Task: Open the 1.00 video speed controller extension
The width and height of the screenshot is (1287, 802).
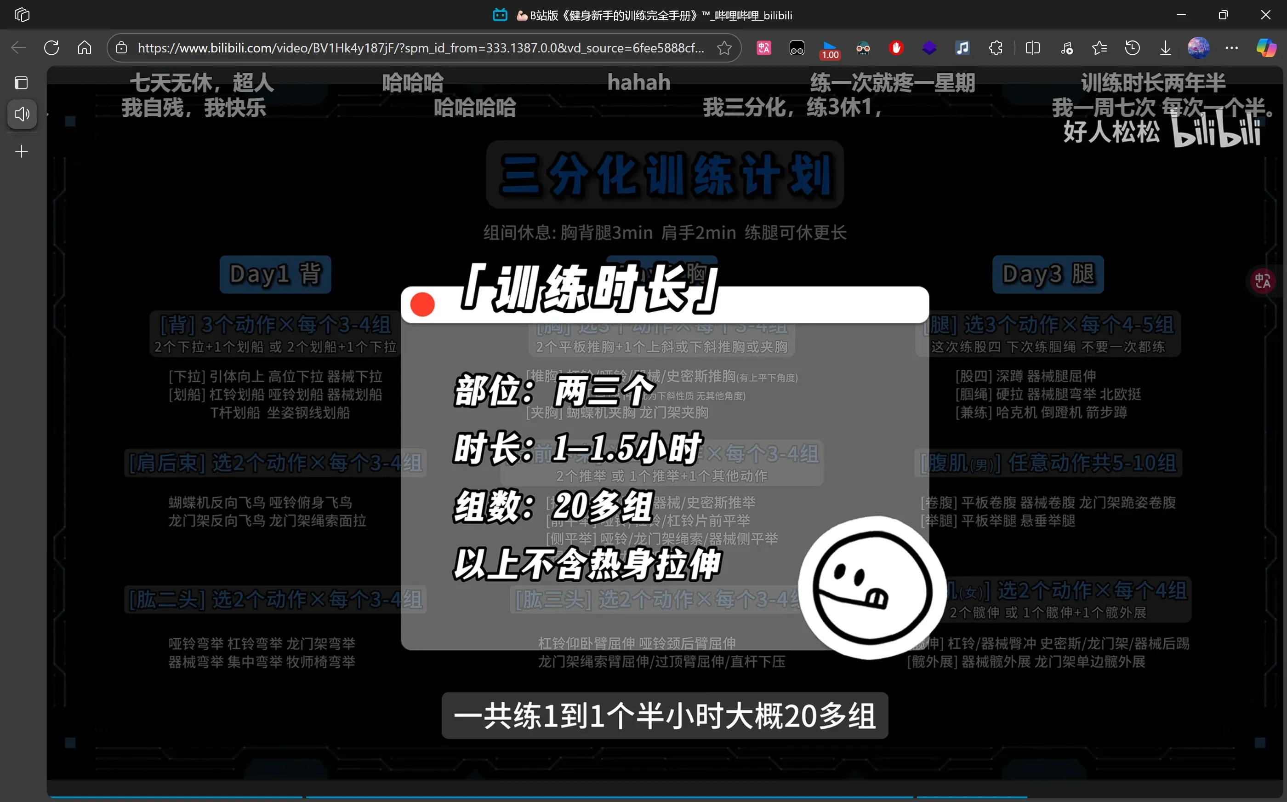Action: pos(830,49)
